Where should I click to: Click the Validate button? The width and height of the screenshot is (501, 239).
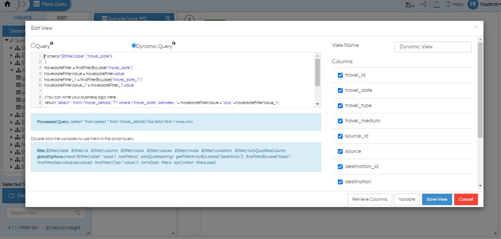coord(407,199)
